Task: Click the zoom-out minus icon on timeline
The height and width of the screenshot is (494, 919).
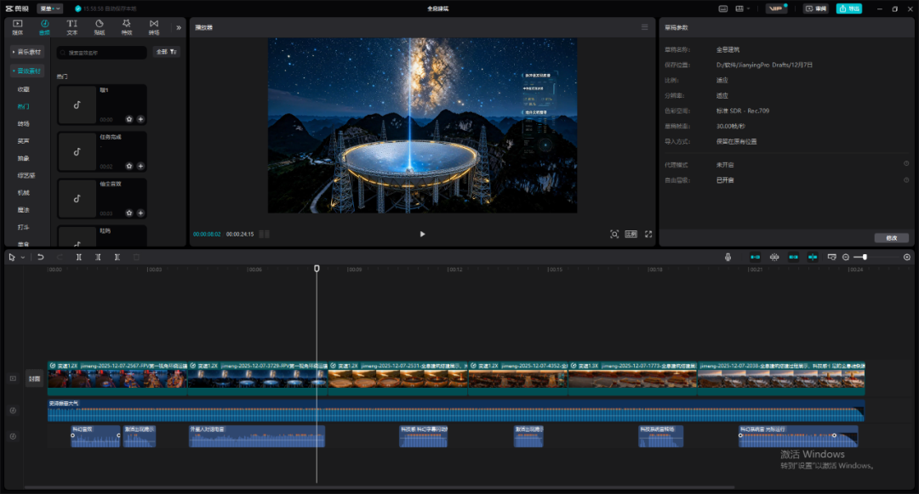Action: coord(846,257)
